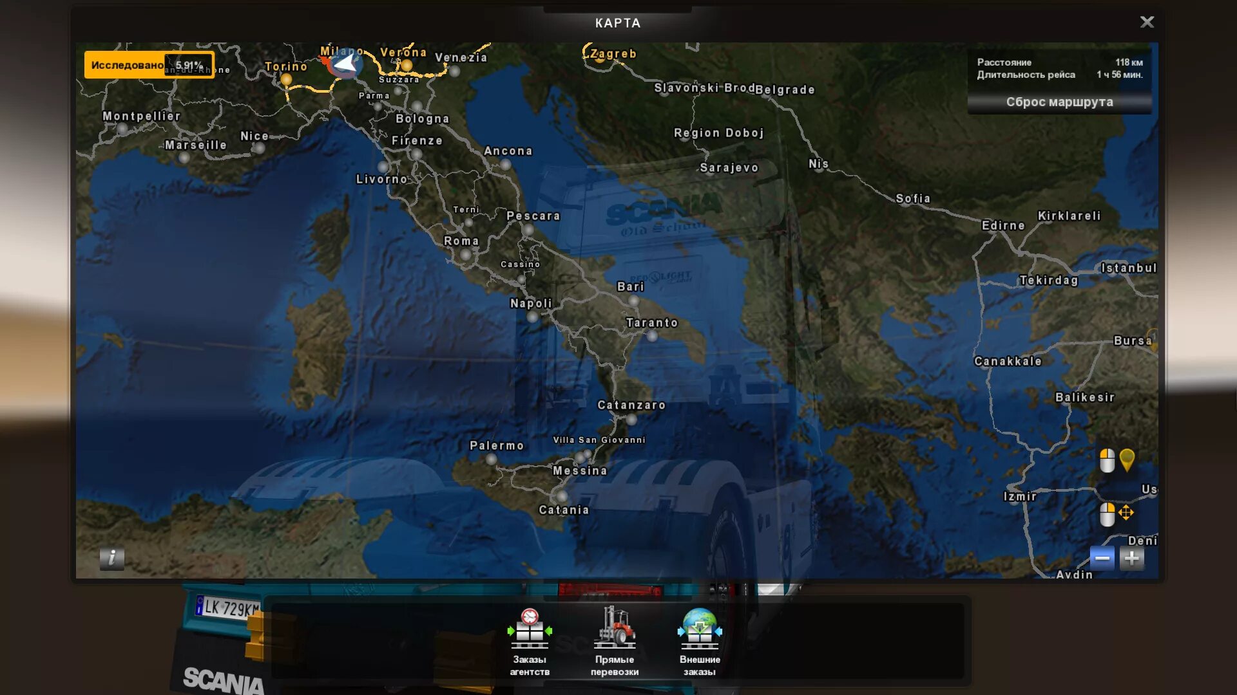
Task: Open the Прямые перевозки forklift icon
Action: [x=615, y=629]
